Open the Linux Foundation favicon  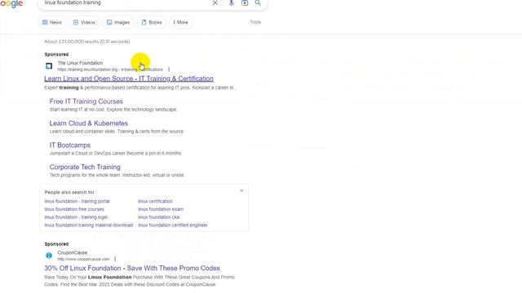[x=49, y=66]
